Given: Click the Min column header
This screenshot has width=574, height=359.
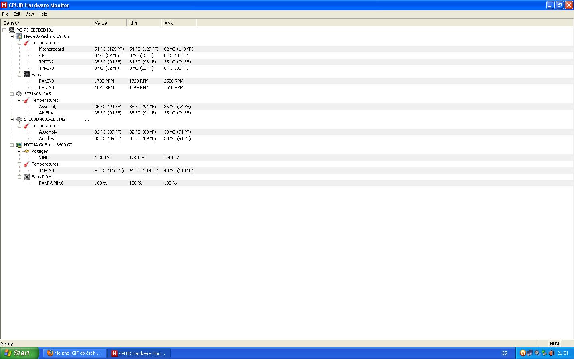Looking at the screenshot, I should point(144,23).
